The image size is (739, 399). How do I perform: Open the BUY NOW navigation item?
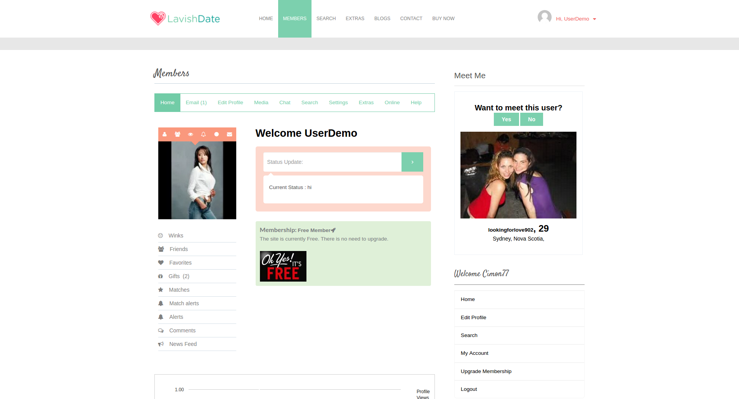coord(443,19)
